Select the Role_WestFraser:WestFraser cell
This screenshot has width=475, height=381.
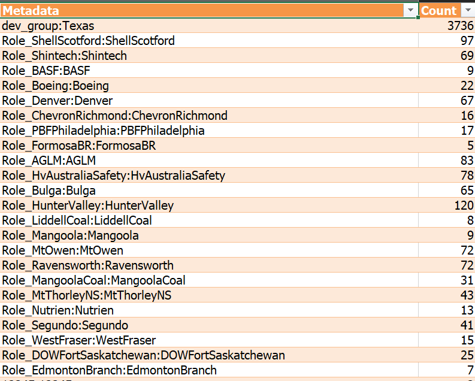(x=209, y=340)
